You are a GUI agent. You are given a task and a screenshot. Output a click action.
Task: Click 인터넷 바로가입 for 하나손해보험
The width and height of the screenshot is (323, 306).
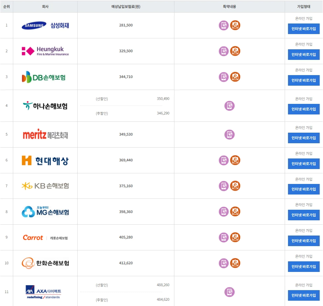pyautogui.click(x=304, y=109)
